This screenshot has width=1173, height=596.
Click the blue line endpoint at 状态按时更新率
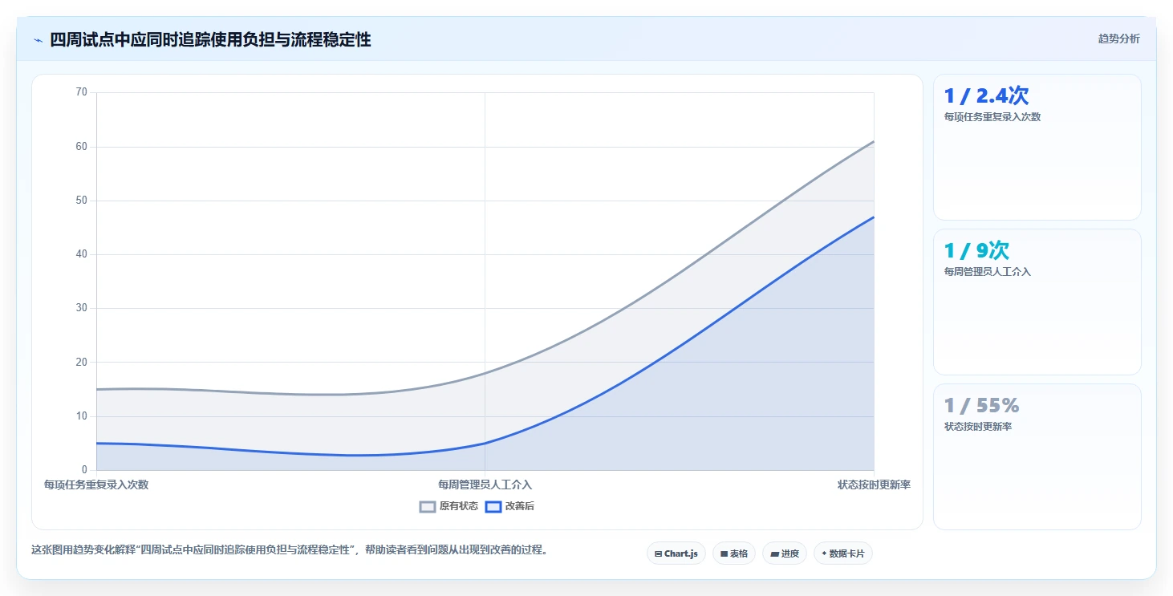pos(874,217)
